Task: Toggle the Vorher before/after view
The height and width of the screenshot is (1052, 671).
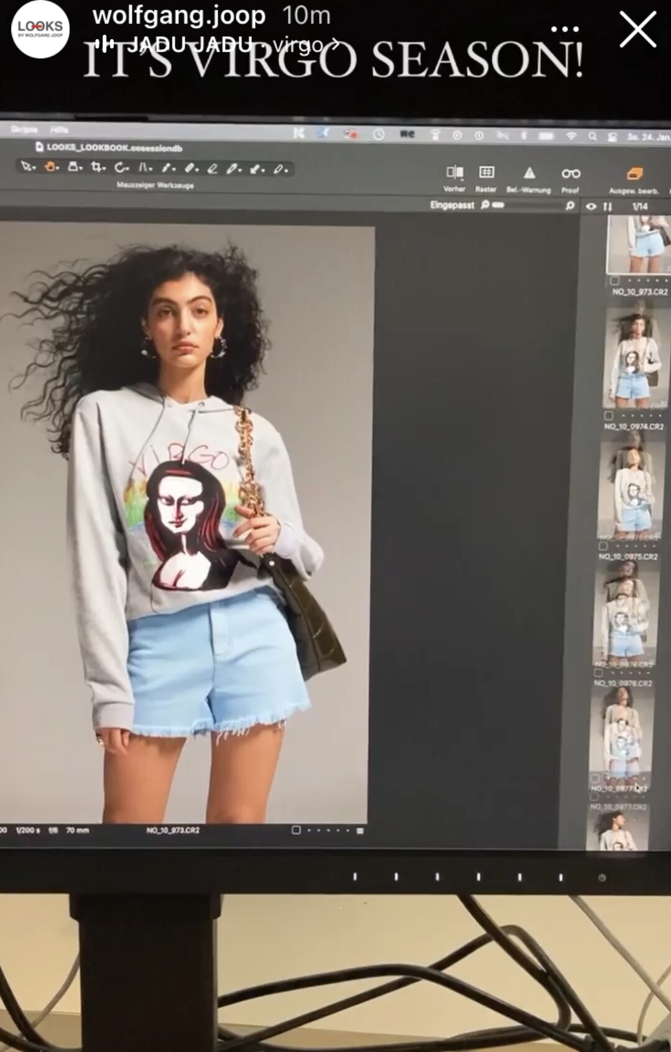Action: 455,177
